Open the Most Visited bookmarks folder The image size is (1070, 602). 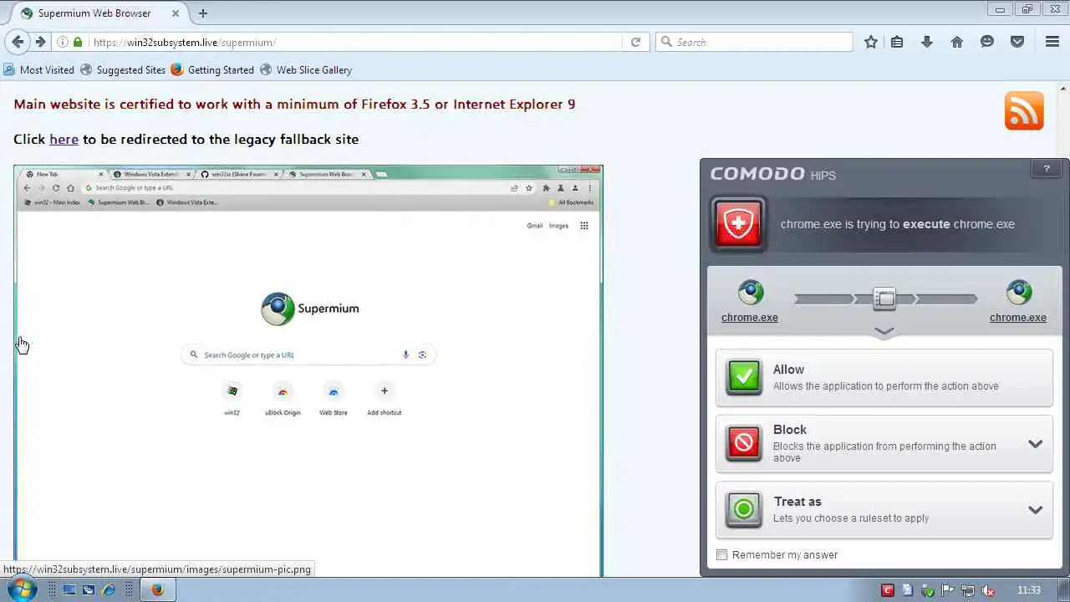(39, 70)
